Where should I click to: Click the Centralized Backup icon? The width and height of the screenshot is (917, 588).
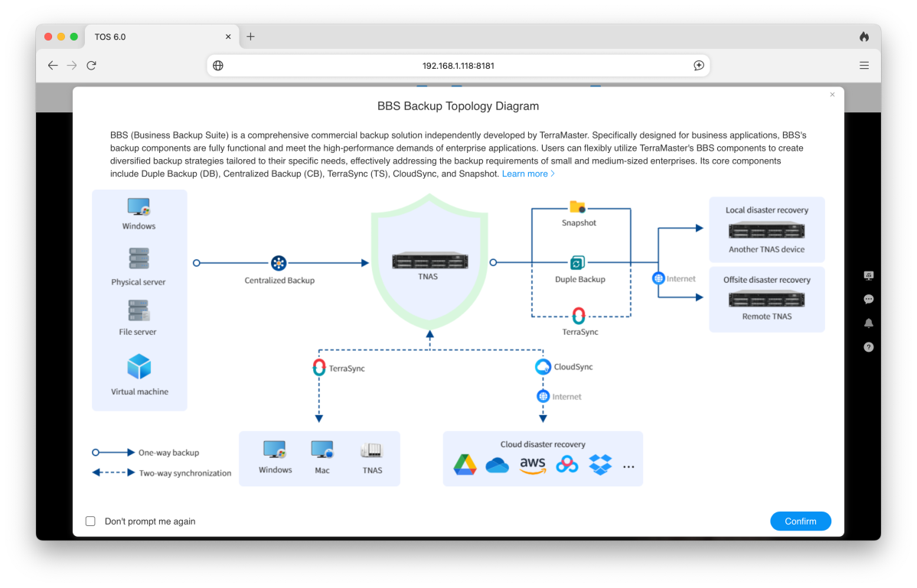coord(279,263)
